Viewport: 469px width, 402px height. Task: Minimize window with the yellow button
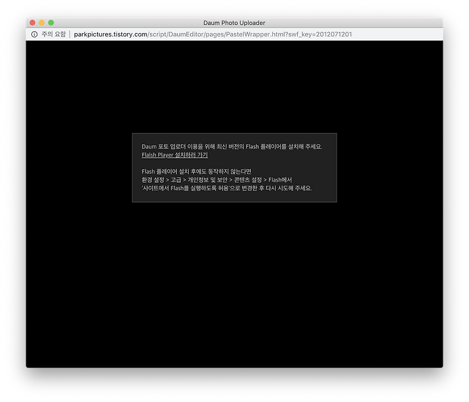(x=42, y=22)
